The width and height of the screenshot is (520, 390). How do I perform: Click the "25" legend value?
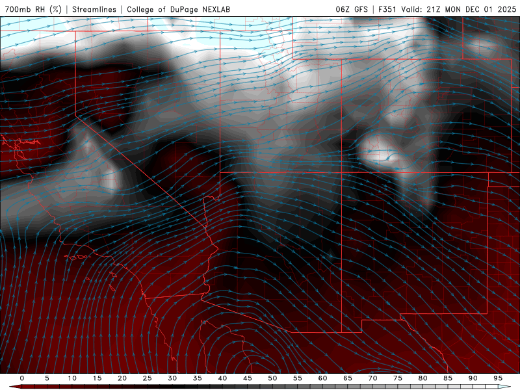coord(148,378)
